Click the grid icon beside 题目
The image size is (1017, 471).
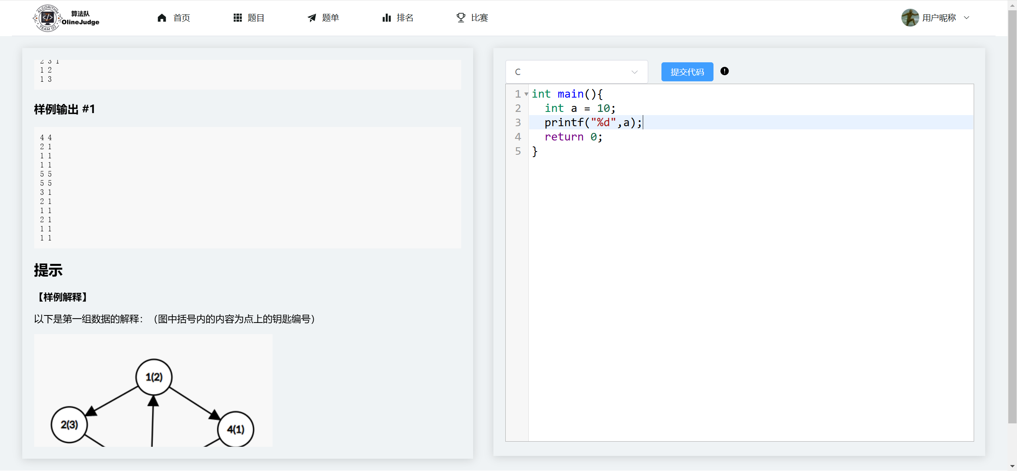tap(238, 18)
